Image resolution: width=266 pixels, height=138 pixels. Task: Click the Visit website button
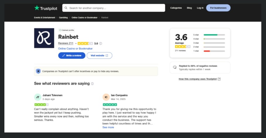[99, 55]
